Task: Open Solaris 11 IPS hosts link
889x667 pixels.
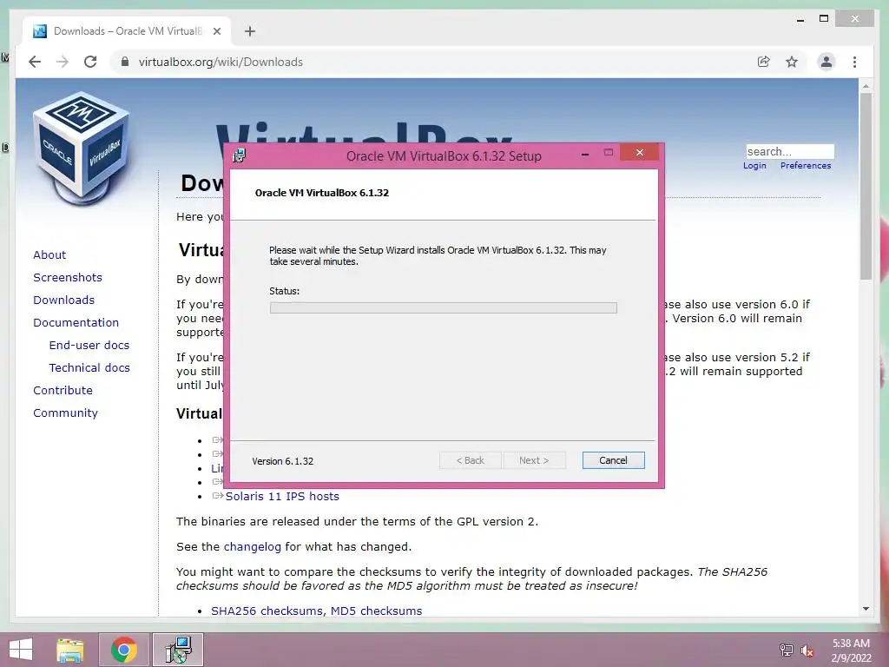Action: tap(282, 496)
